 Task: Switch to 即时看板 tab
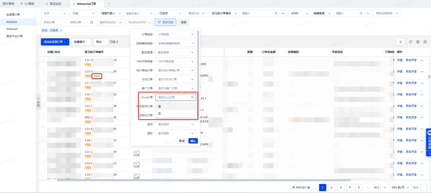tap(9, 4)
